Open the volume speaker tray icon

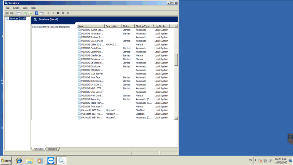point(270,161)
